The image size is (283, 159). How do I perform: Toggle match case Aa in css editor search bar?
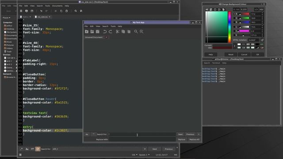click(x=27, y=149)
